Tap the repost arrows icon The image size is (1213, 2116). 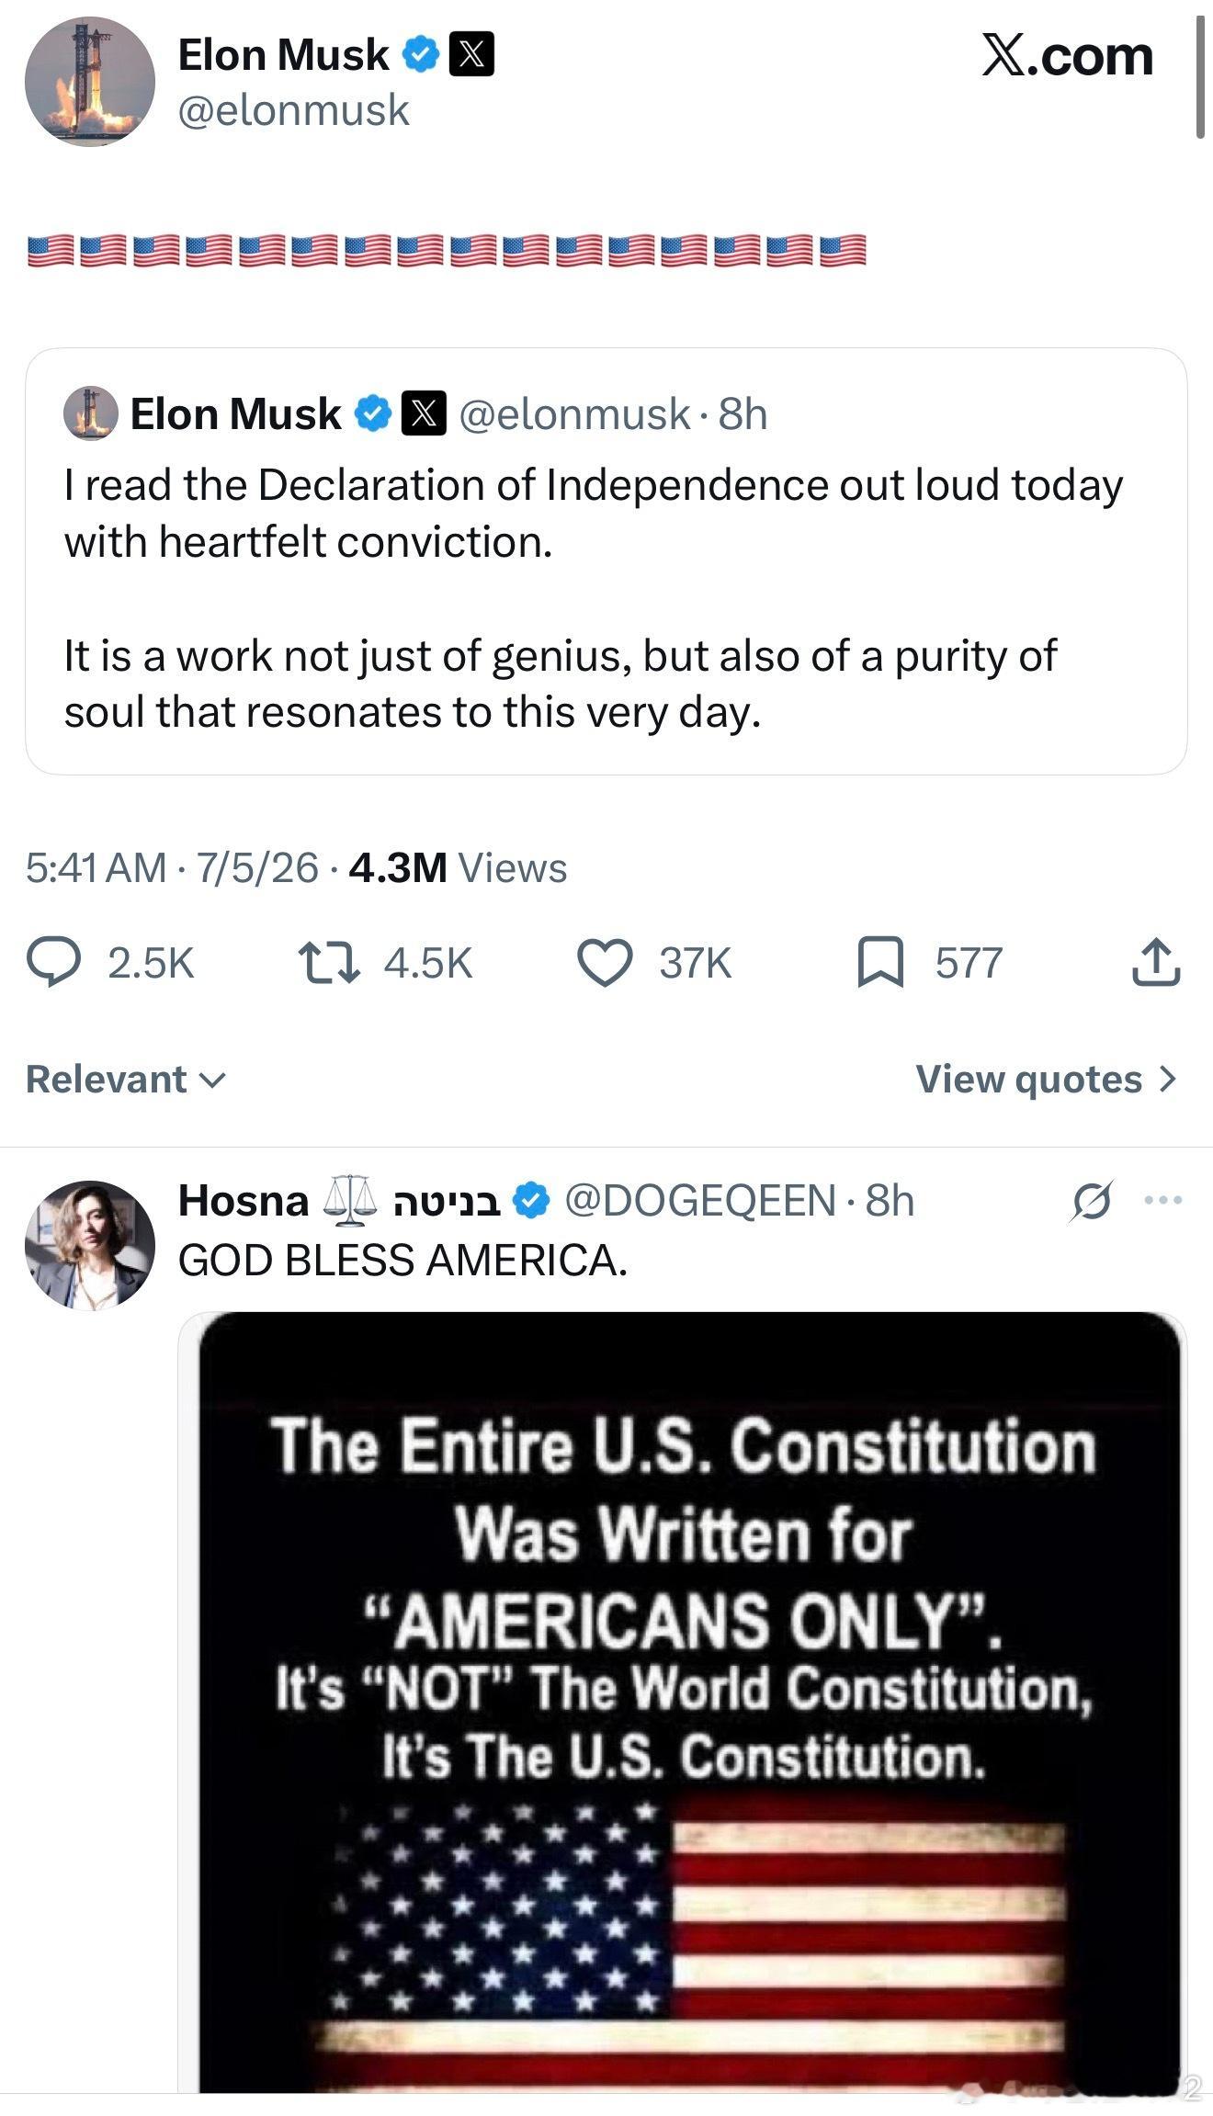coord(330,962)
